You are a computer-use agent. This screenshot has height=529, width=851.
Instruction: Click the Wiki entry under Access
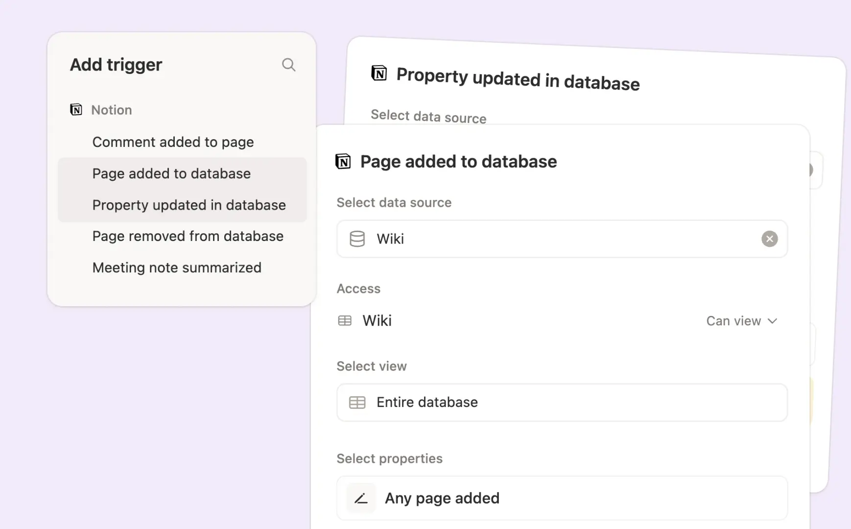377,321
